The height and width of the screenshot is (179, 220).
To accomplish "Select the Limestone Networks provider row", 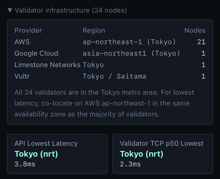I will click(x=47, y=65).
